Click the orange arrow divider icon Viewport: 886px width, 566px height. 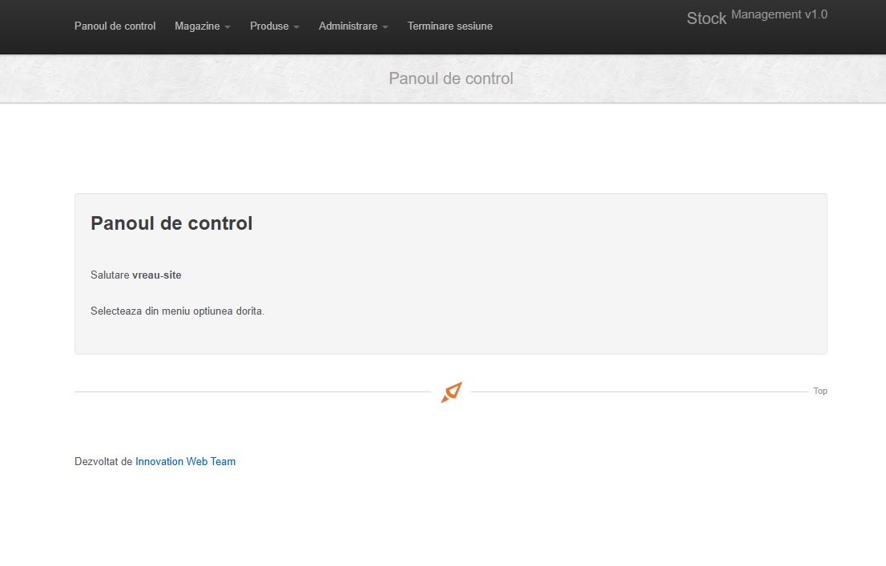(x=451, y=392)
